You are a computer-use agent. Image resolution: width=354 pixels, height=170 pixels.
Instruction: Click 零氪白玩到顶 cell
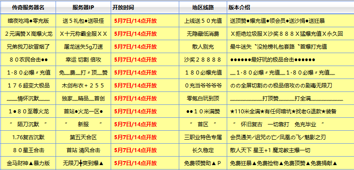[203, 99]
